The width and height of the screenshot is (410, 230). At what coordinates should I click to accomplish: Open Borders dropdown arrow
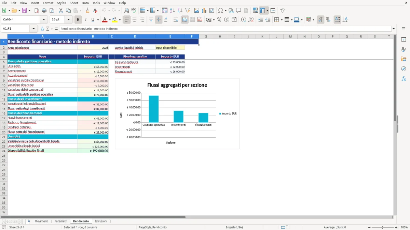(x=281, y=20)
